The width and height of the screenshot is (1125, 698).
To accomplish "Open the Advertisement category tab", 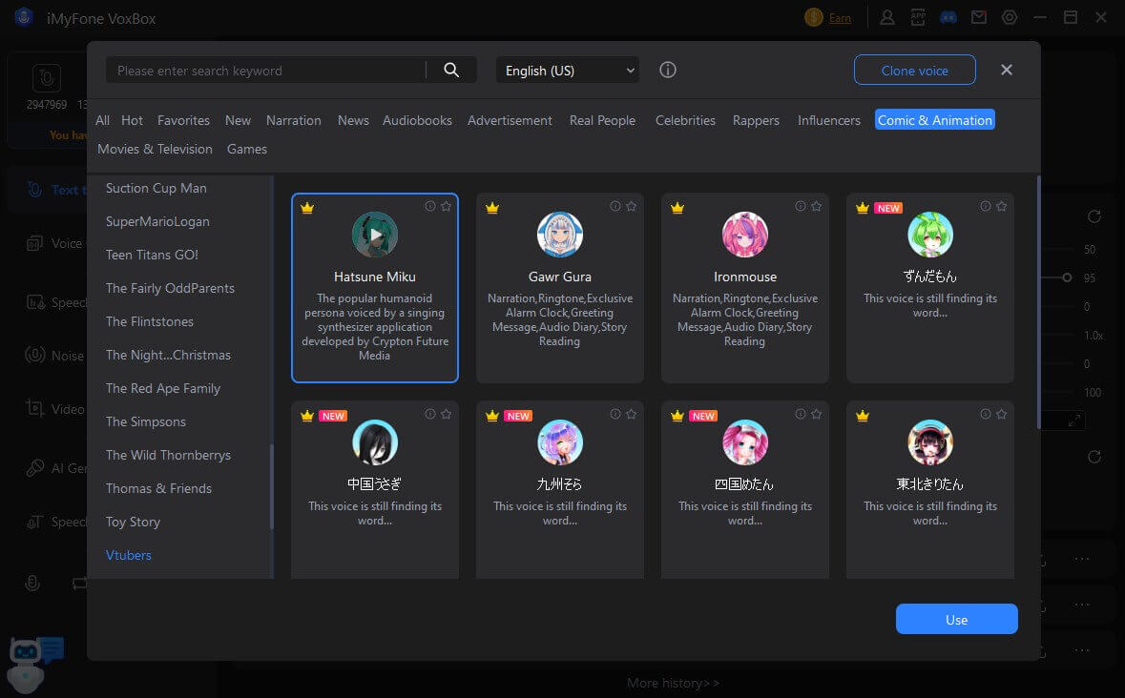I will point(510,120).
